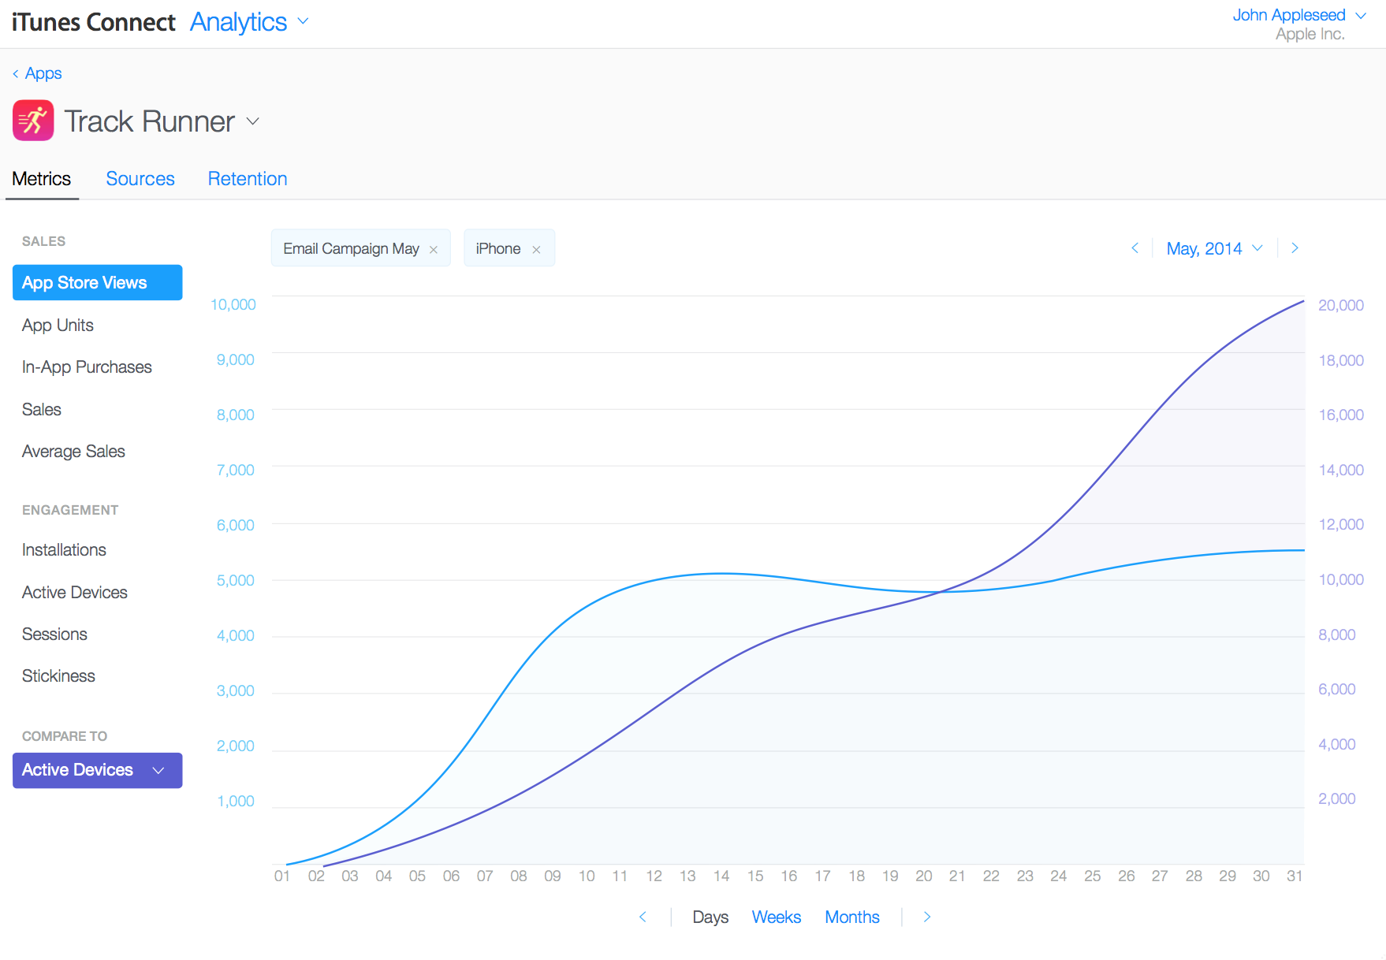The height and width of the screenshot is (960, 1386).
Task: Click next arrow right of Months
Action: point(927,917)
